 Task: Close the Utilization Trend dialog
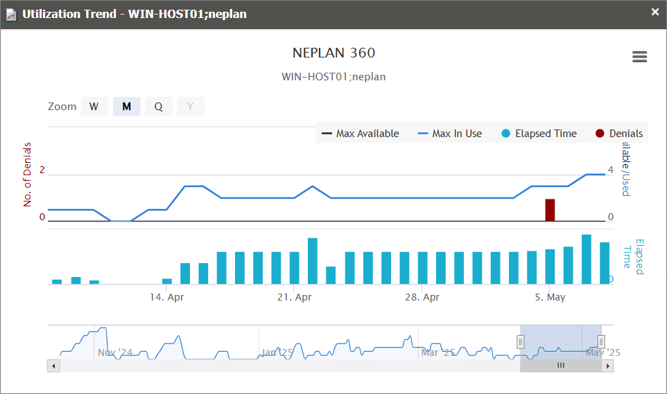click(655, 12)
